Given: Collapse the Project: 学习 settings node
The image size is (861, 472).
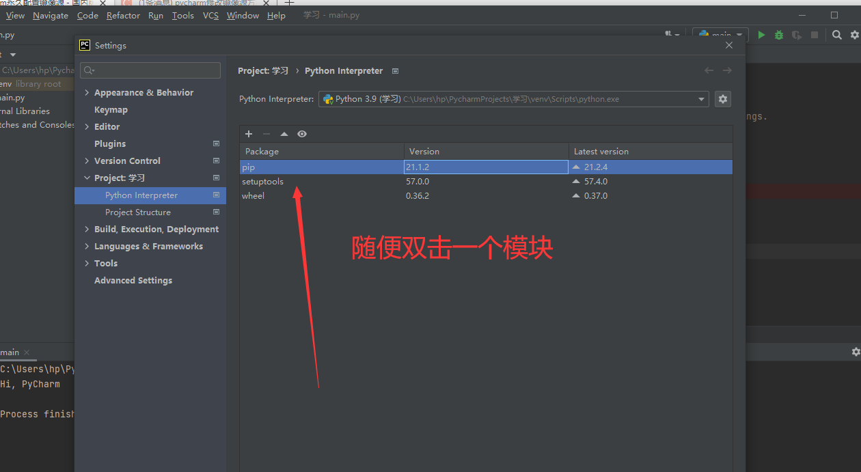Looking at the screenshot, I should 87,178.
